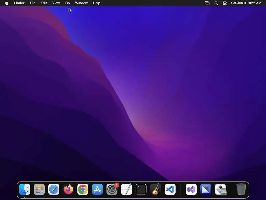Open System Preferences with notification badge
The width and height of the screenshot is (266, 200).
112,189
